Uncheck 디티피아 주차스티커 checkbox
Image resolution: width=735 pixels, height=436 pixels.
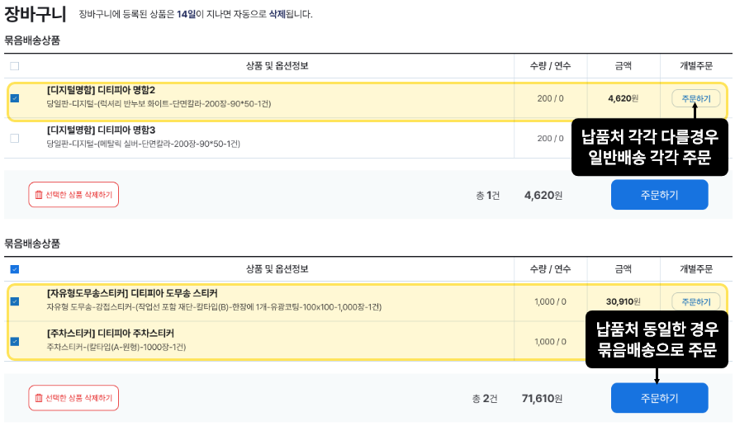click(15, 341)
